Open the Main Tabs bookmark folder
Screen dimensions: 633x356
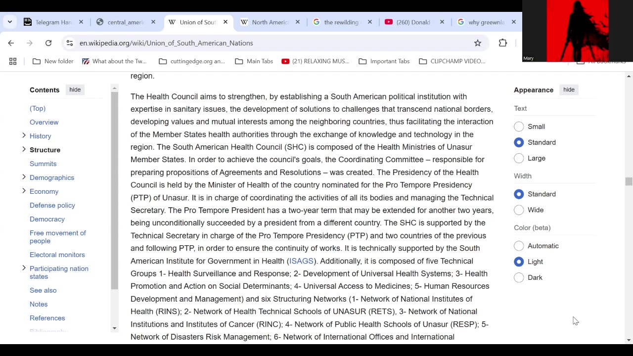pos(254,61)
